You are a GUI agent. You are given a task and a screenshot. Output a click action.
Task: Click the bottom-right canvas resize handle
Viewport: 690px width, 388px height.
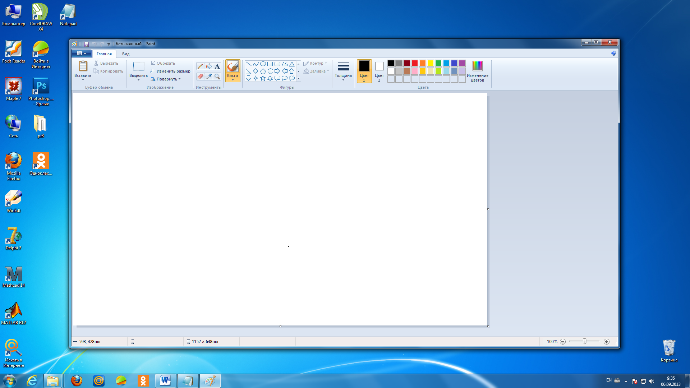[x=488, y=326]
